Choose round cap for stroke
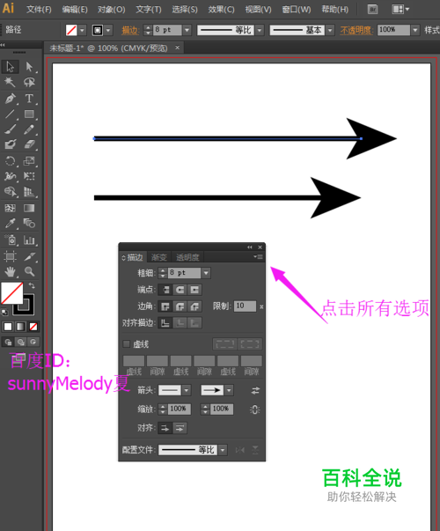 (x=180, y=290)
